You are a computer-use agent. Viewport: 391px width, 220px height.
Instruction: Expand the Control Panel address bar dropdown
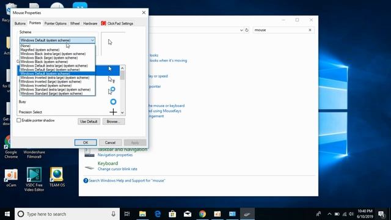(241, 30)
